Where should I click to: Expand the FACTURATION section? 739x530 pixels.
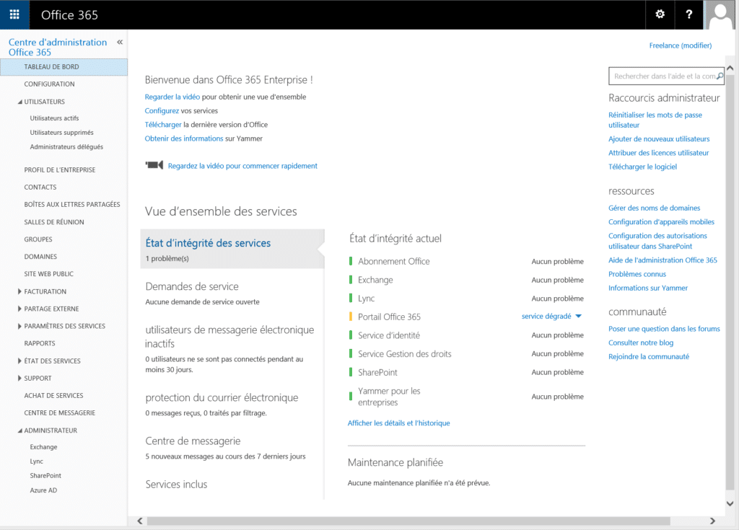point(19,291)
